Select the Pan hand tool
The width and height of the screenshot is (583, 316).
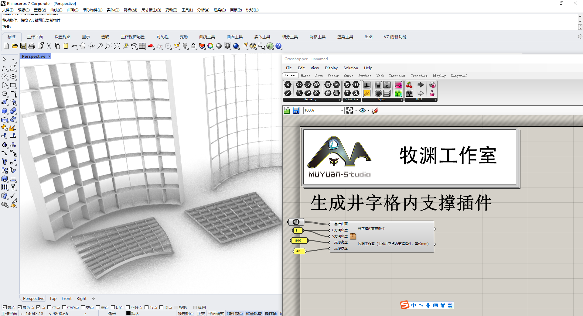pos(83,46)
